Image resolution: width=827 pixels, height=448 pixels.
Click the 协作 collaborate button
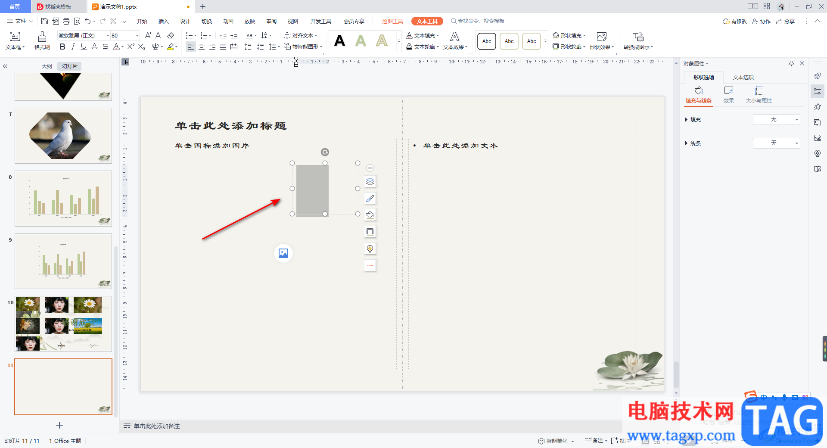pyautogui.click(x=761, y=21)
